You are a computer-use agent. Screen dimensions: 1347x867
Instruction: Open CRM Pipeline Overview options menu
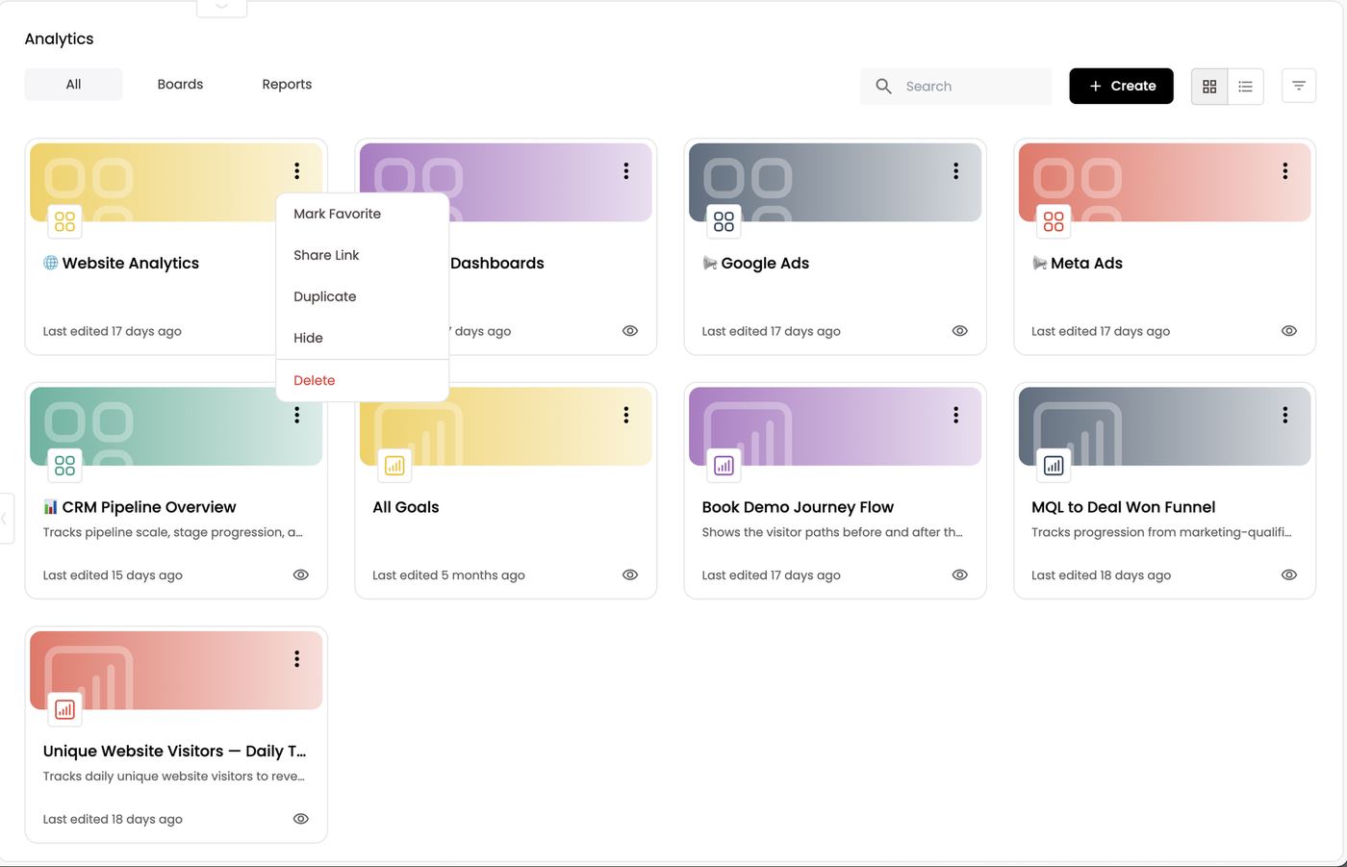coord(296,415)
